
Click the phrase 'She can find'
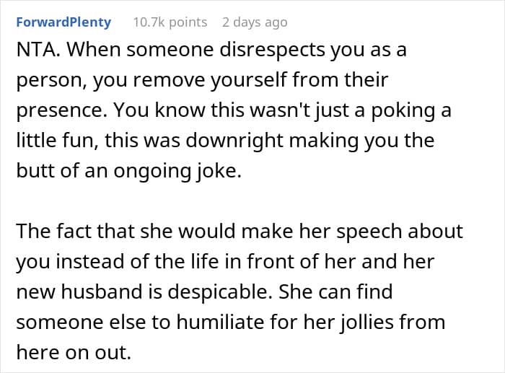tap(335, 291)
